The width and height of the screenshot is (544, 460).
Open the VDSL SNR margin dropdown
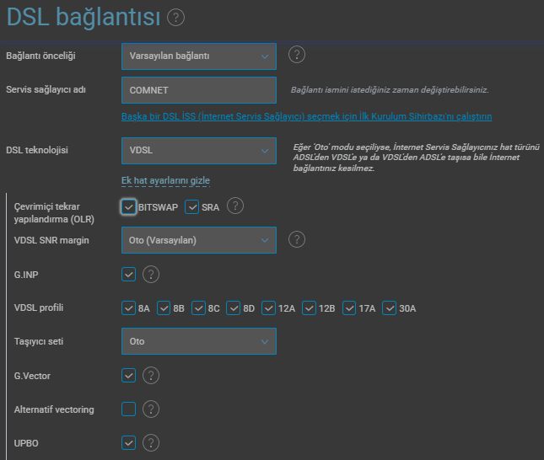(199, 240)
